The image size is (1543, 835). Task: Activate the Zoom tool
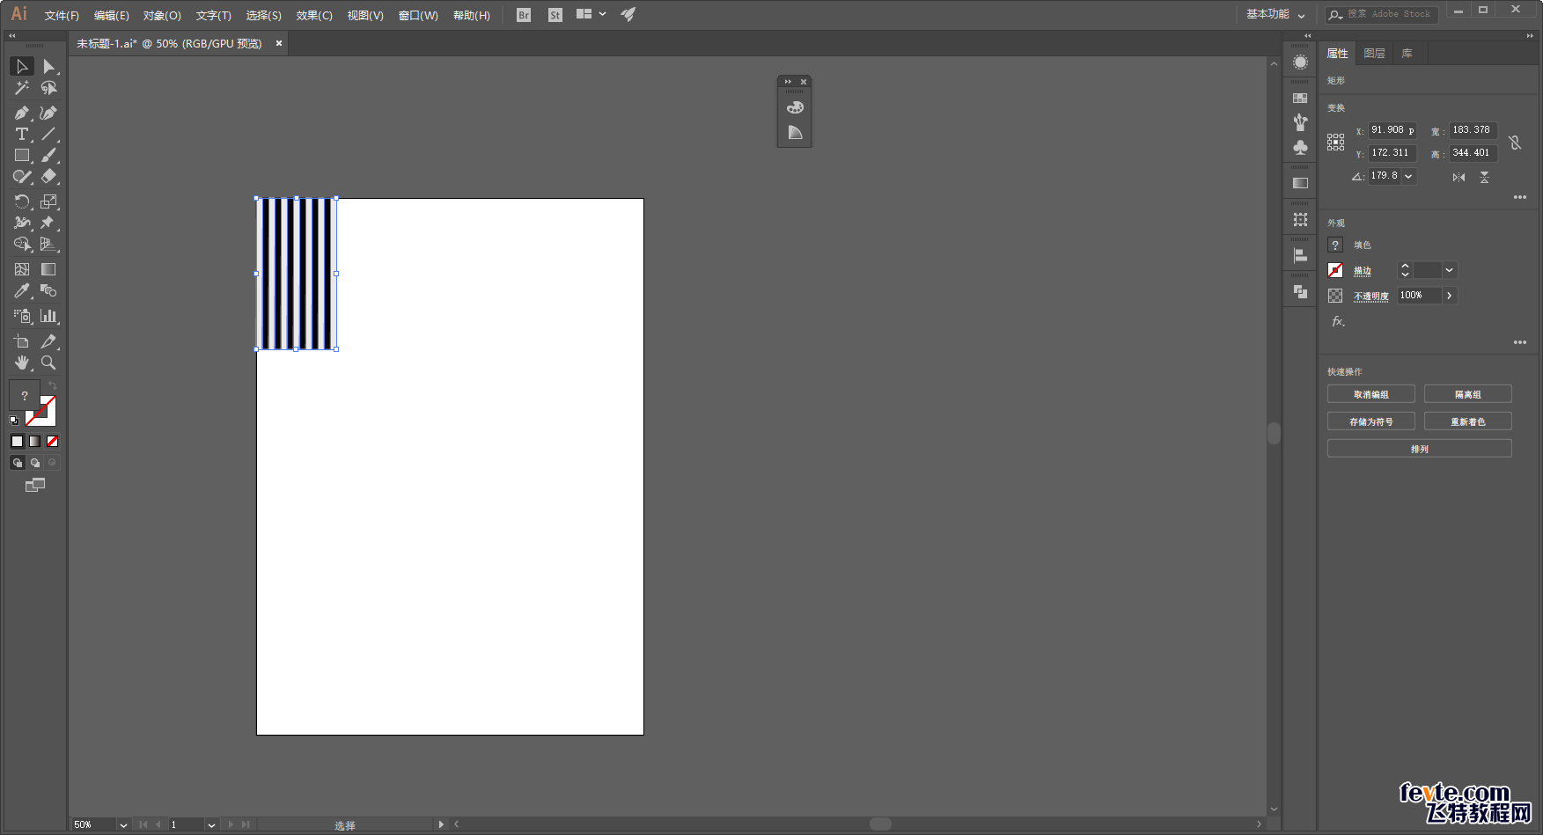coord(48,363)
